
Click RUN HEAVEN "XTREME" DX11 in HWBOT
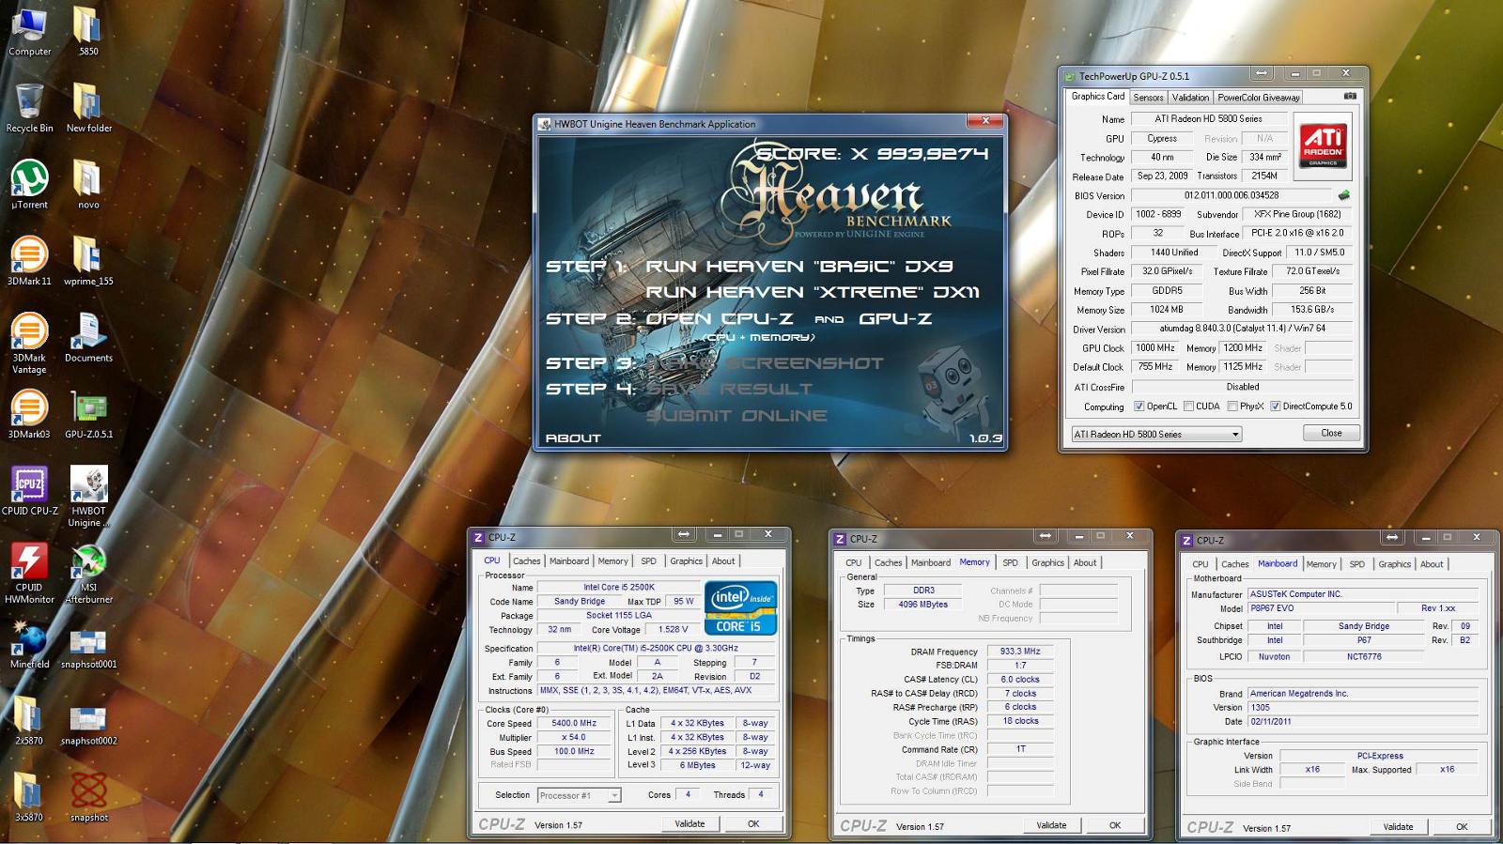coord(812,292)
